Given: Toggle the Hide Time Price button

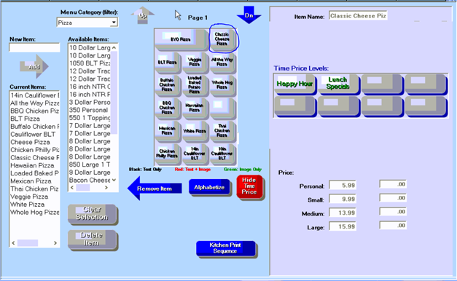Looking at the screenshot, I should tap(249, 186).
